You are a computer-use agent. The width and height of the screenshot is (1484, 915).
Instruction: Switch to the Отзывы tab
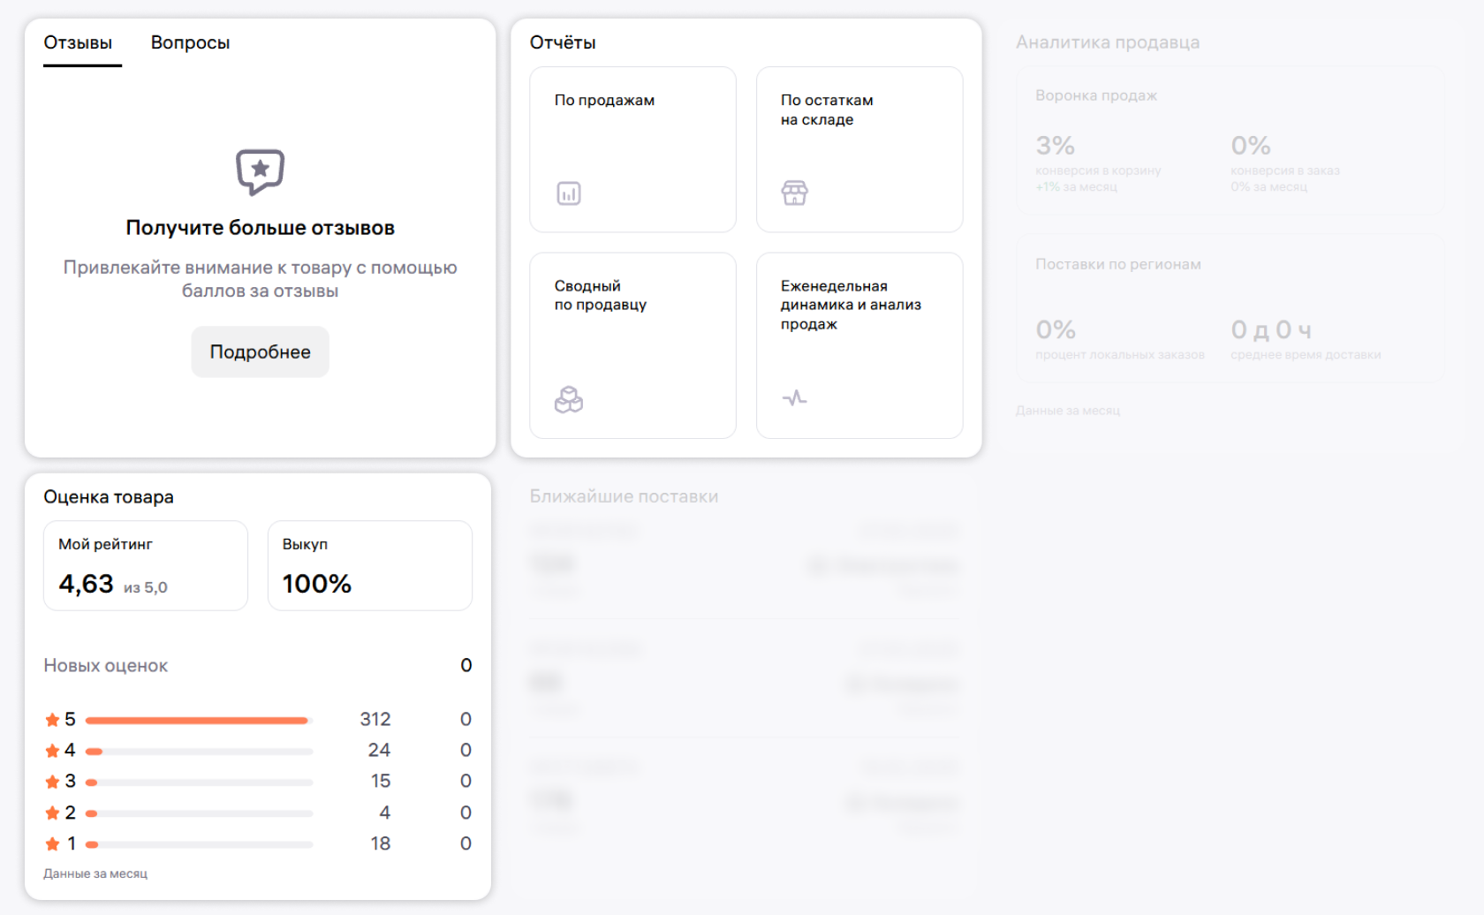click(78, 42)
